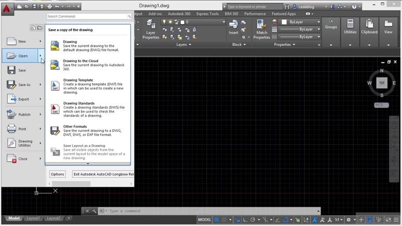Open the Add-ins ribbon tab
The width and height of the screenshot is (402, 226).
click(155, 14)
